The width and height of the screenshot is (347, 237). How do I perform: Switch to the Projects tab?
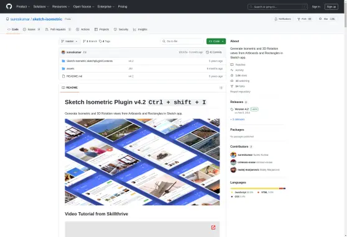[x=101, y=29]
